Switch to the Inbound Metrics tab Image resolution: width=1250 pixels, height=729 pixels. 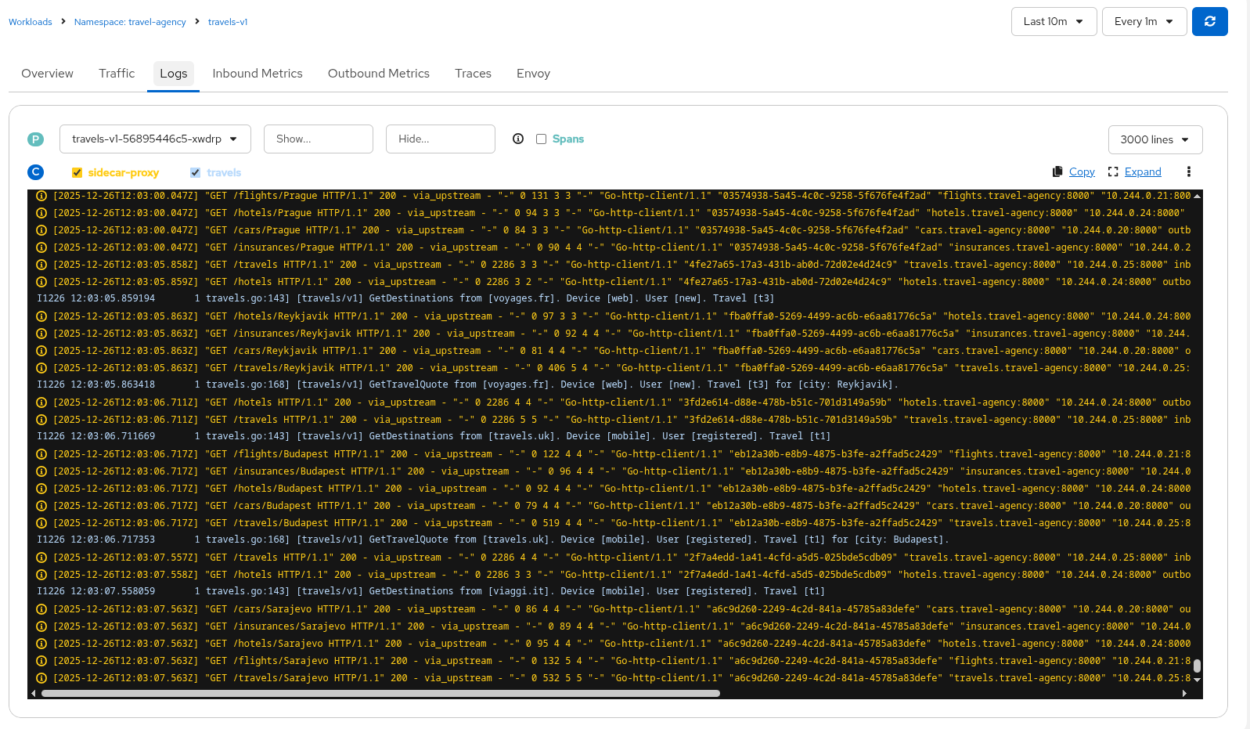(257, 74)
